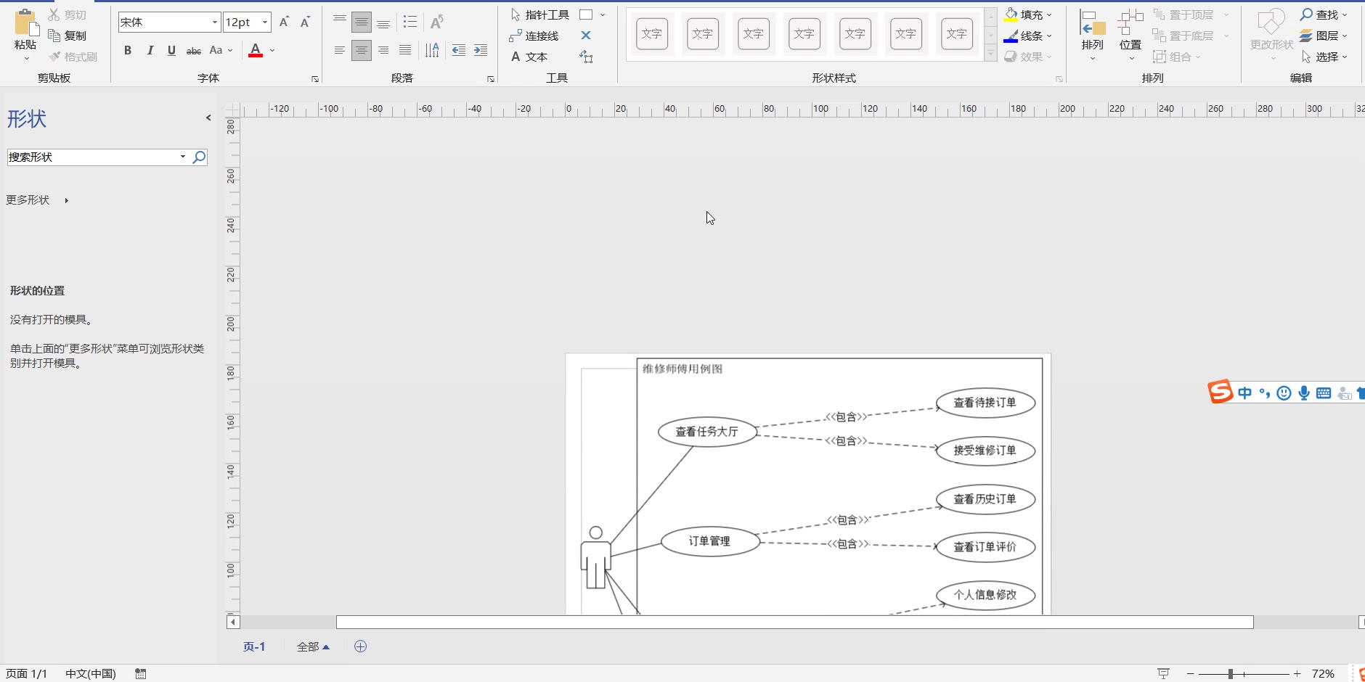This screenshot has height=682, width=1365.
Task: Increase font size with the grow-font icon
Action: click(x=285, y=22)
